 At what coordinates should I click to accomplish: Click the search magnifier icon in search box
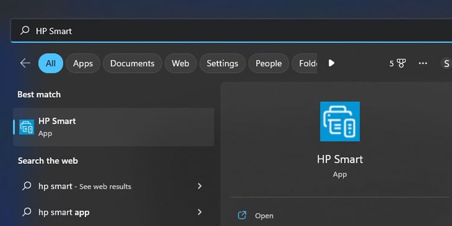[25, 30]
